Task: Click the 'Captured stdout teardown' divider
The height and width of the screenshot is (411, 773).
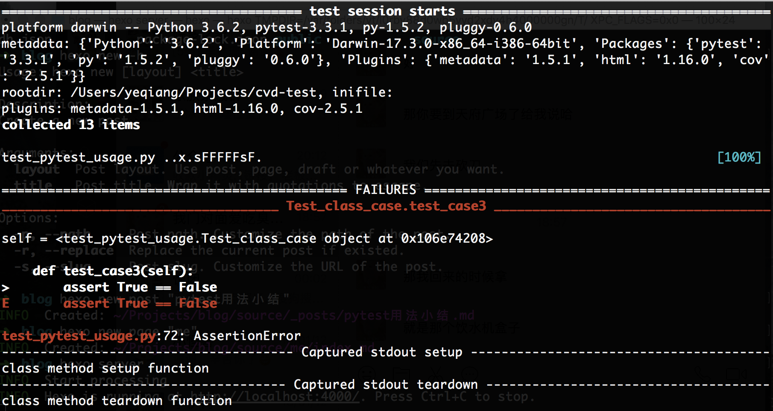Action: [x=386, y=385]
